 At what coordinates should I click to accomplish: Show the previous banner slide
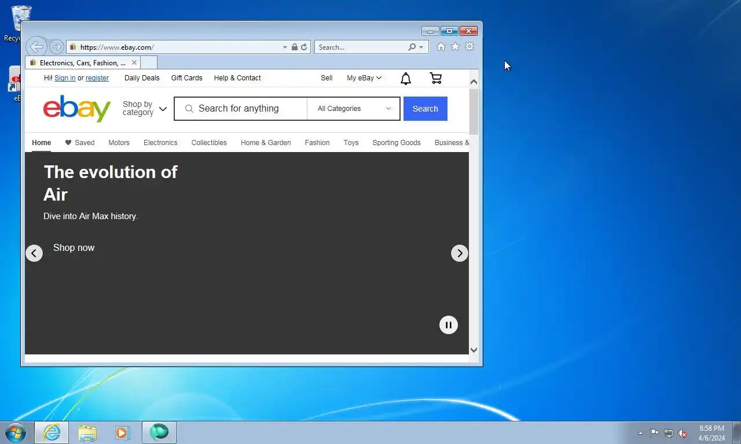click(x=34, y=253)
